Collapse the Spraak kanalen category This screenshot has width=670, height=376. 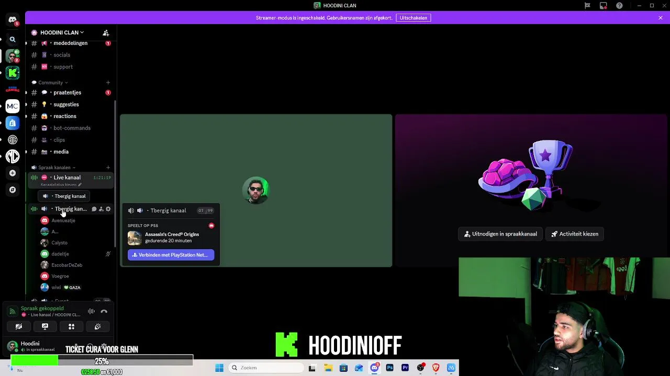pos(54,168)
